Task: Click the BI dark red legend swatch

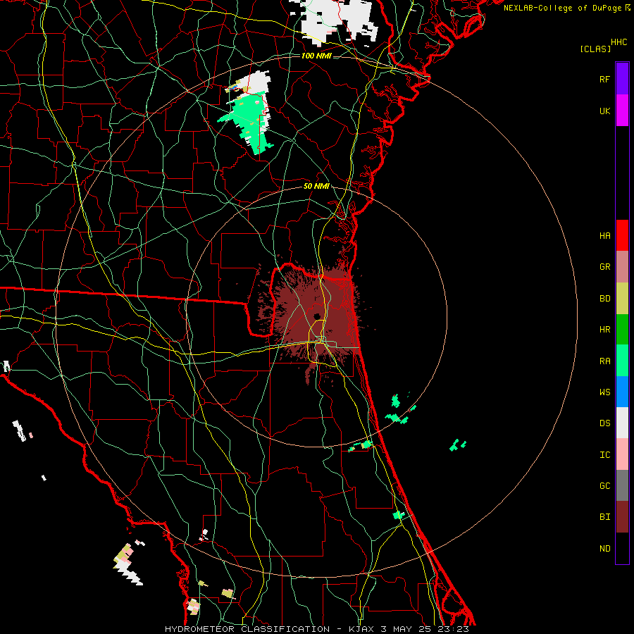Action: 622,517
